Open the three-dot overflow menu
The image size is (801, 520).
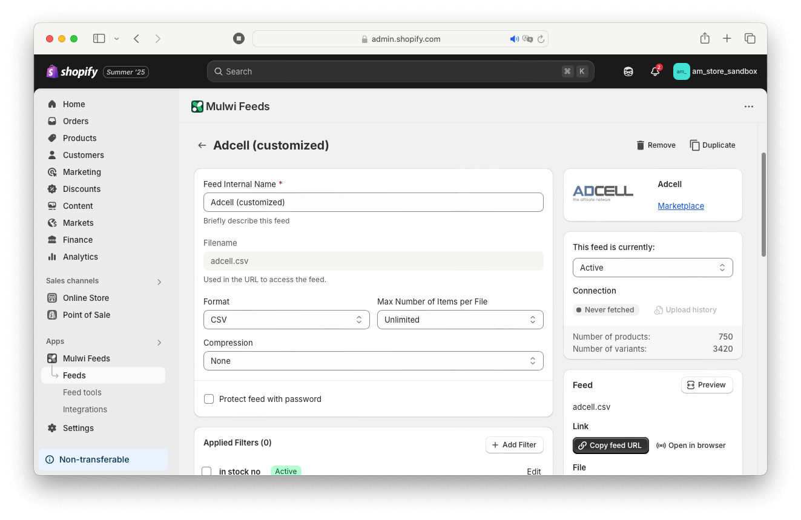[x=749, y=107]
